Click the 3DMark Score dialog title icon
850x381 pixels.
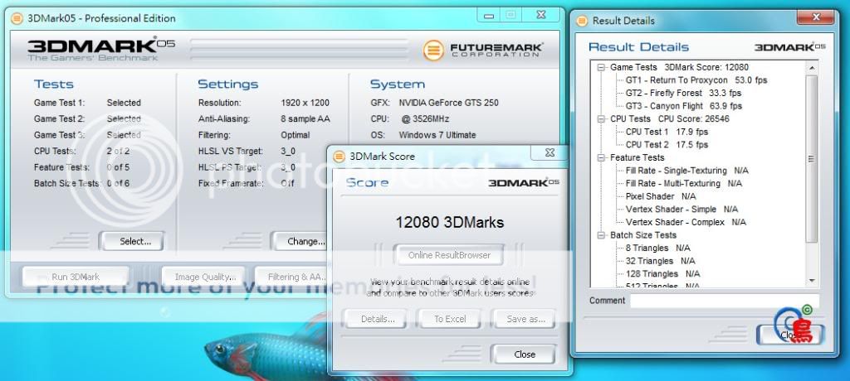pyautogui.click(x=338, y=155)
